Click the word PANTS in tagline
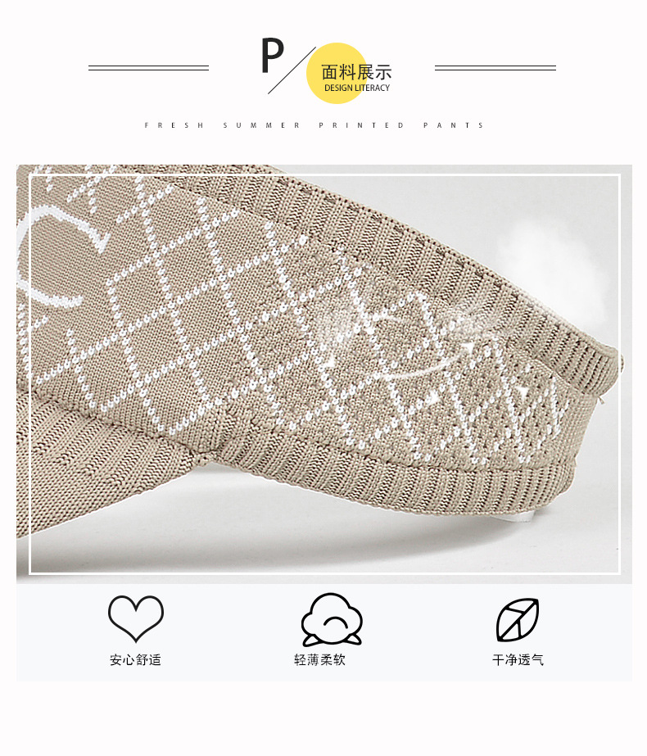Image resolution: width=647 pixels, height=756 pixels. click(x=454, y=125)
